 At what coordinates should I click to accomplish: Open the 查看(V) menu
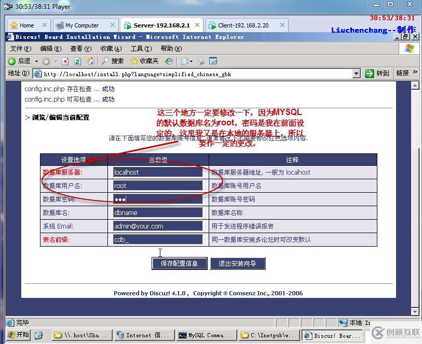[81, 49]
